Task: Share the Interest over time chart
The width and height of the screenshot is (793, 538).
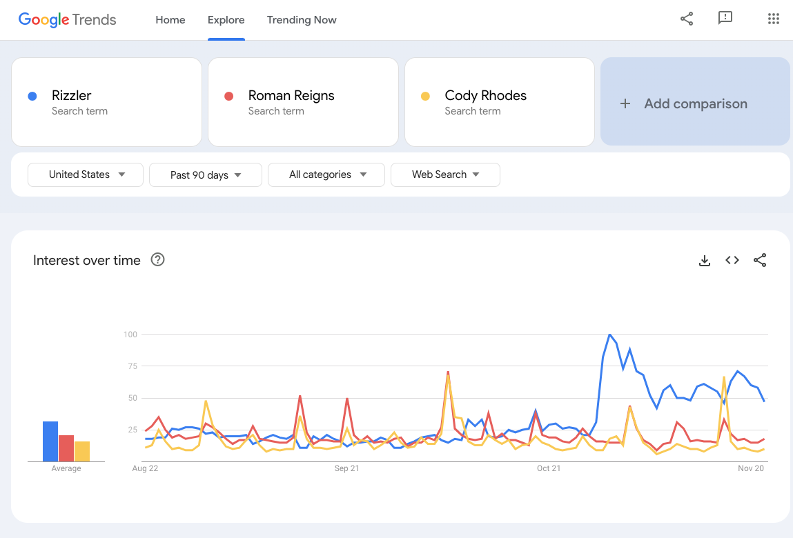Action: (x=760, y=260)
